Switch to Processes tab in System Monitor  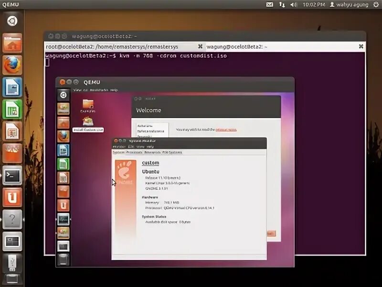pos(134,152)
